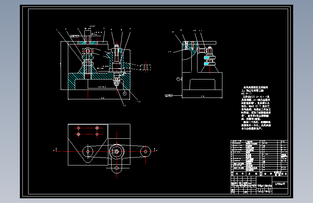Viewport: 313px width, 203px height.
Task: Click the large concentric circle in plan view
Action: click(117, 151)
